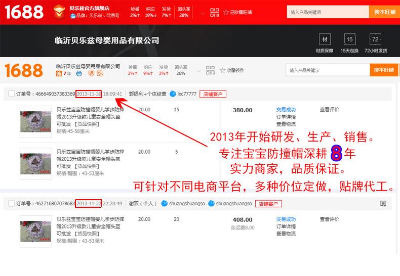Screen dimensions: 400x276
Task: Select checkbox for order 462716807078683
Action: point(12,204)
